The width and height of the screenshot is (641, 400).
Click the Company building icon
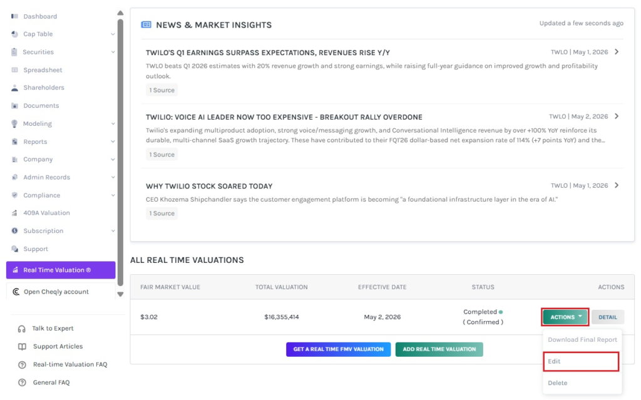tap(15, 159)
